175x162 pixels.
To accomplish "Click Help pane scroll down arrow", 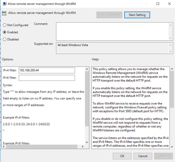I will click(172, 147).
